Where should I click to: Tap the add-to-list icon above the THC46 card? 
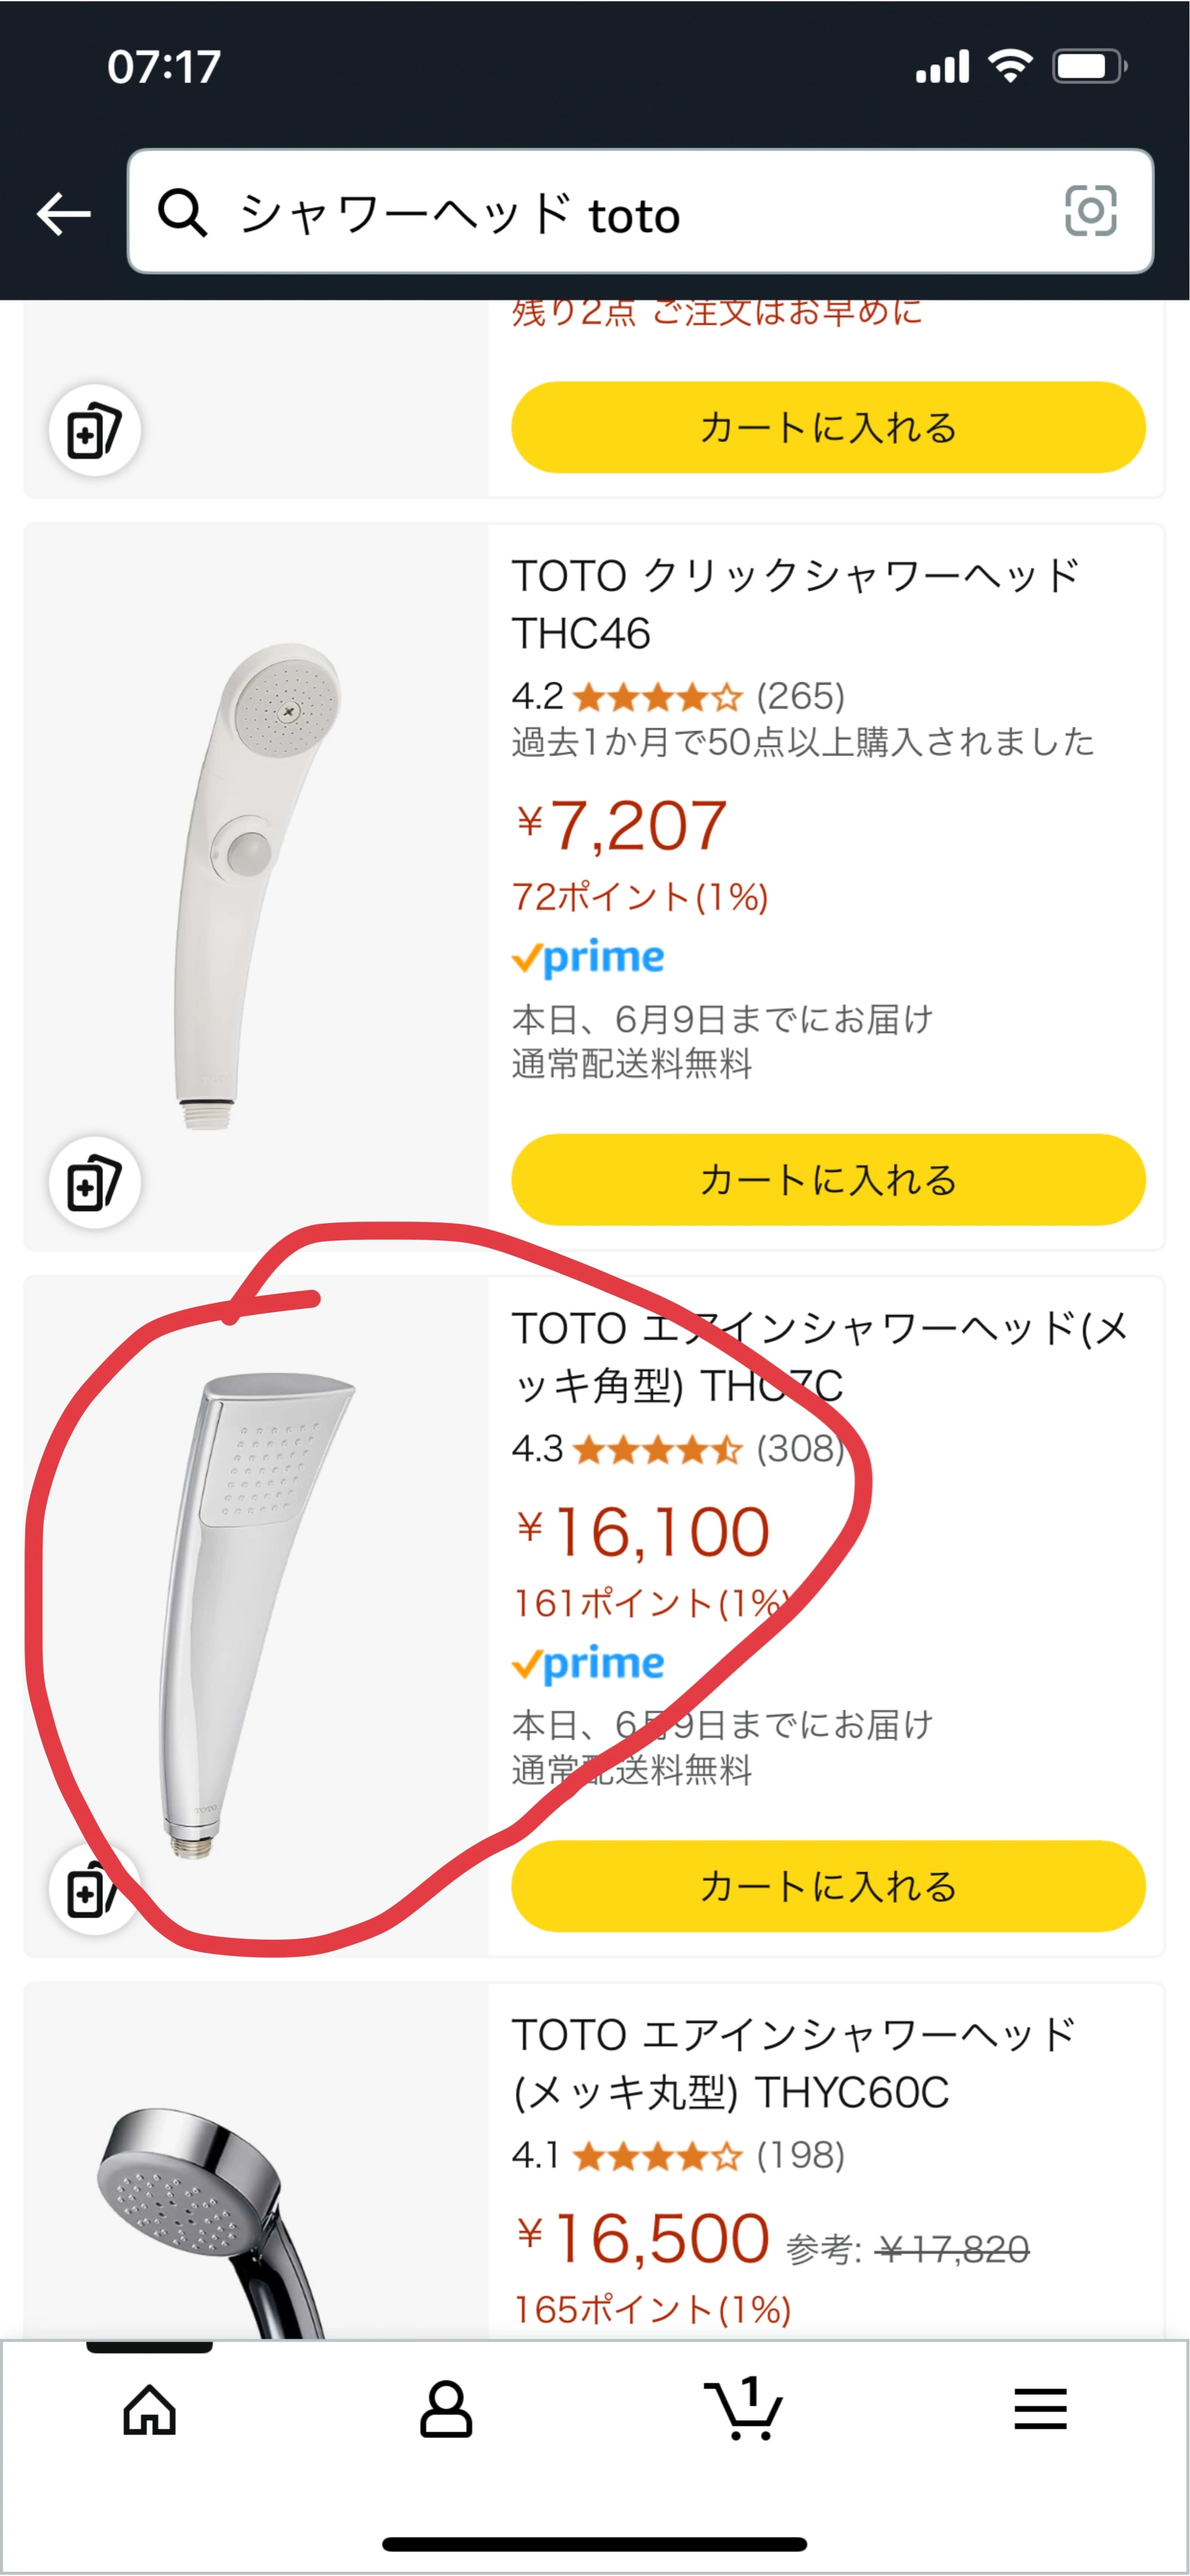94,431
